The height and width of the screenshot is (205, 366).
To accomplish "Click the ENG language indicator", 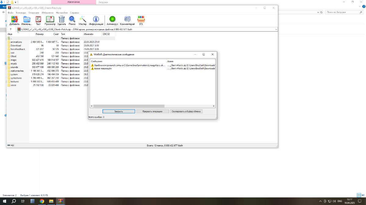I will click(339, 201).
